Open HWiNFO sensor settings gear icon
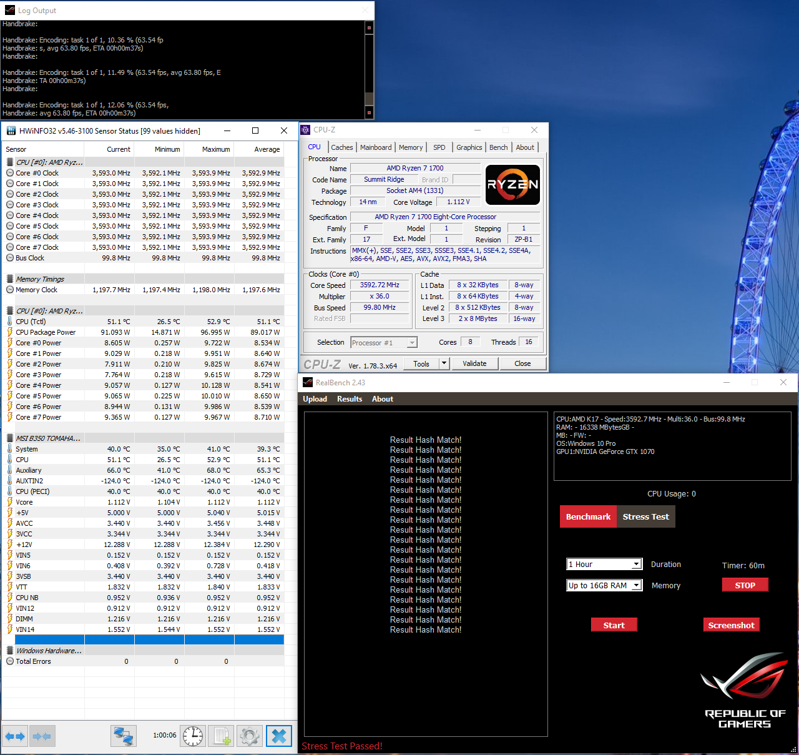This screenshot has height=755, width=799. 250,736
